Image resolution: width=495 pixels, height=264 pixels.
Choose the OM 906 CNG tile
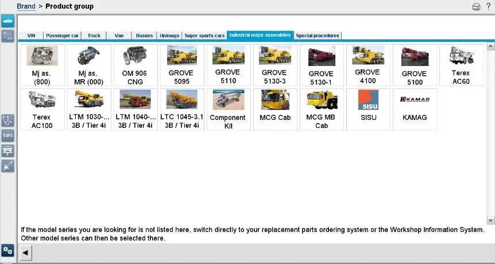coord(136,65)
